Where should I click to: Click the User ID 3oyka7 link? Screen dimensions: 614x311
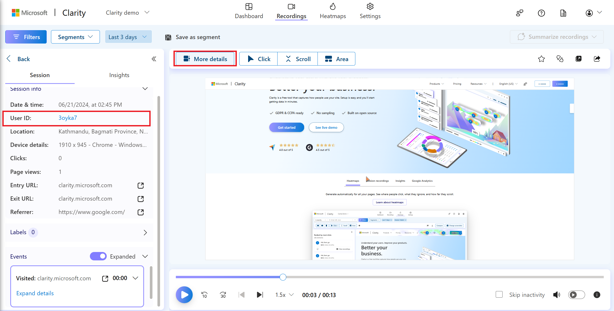68,118
